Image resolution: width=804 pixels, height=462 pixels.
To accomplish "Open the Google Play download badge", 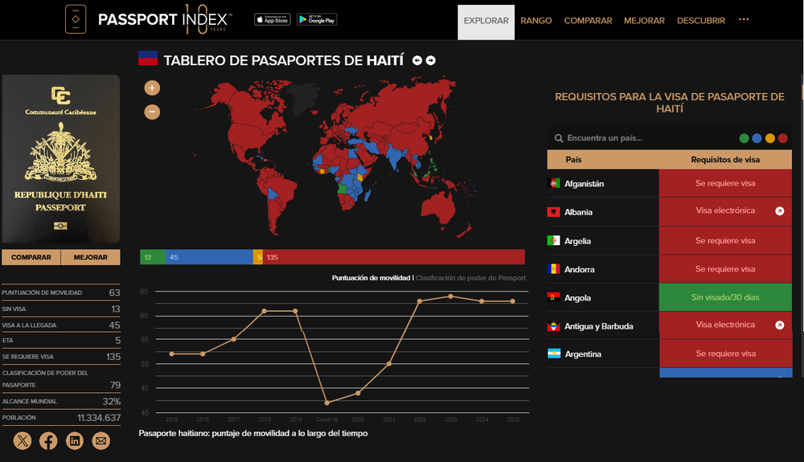I will (x=316, y=19).
